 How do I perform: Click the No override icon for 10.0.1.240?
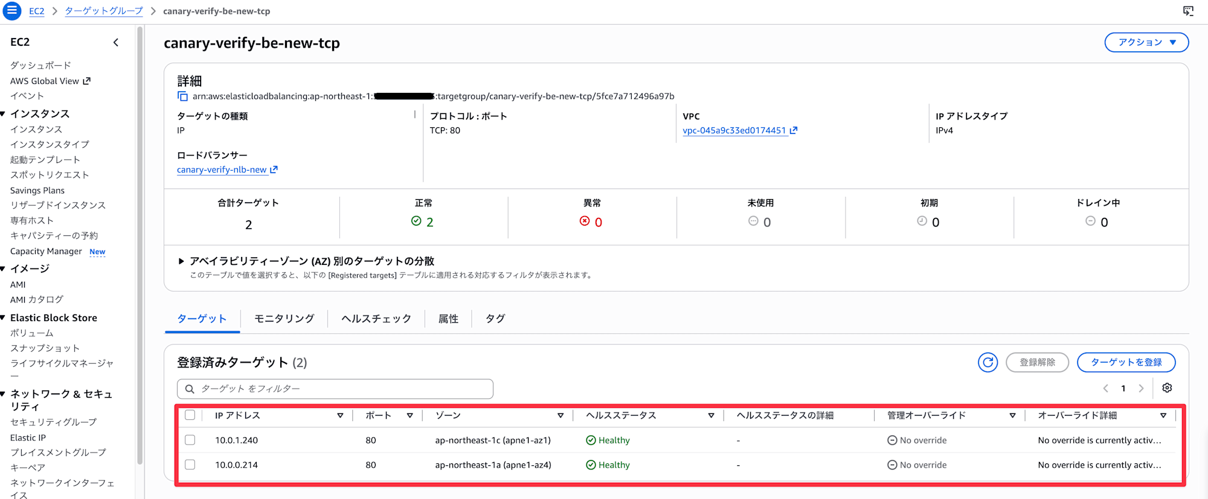point(892,440)
